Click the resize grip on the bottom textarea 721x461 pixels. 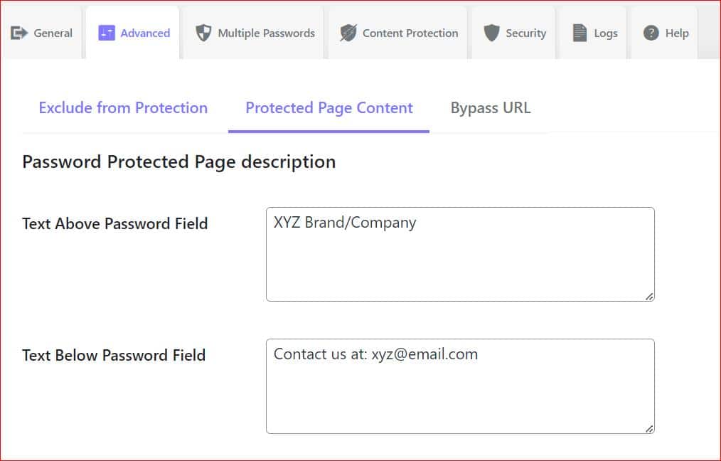pyautogui.click(x=649, y=428)
